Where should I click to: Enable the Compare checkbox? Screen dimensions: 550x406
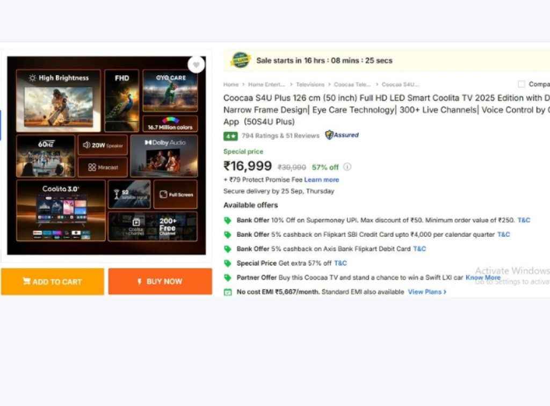[x=520, y=84]
